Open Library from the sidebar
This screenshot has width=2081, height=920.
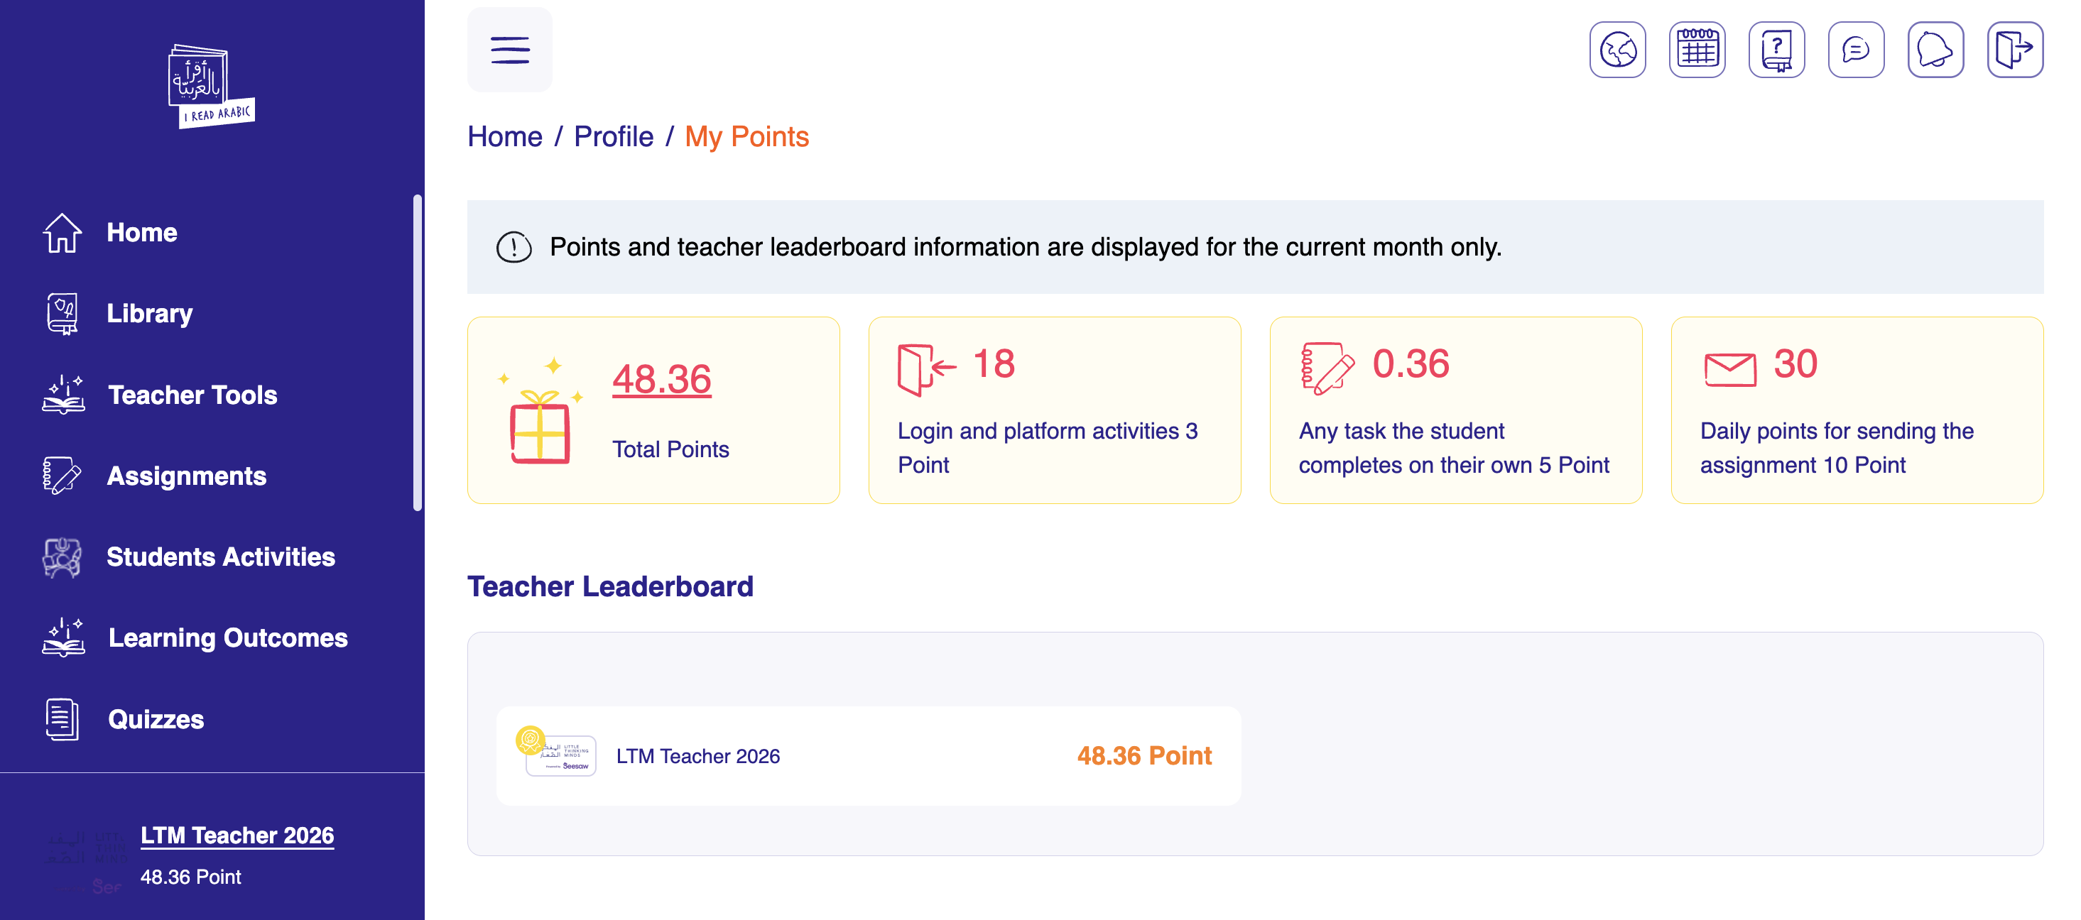pos(149,313)
